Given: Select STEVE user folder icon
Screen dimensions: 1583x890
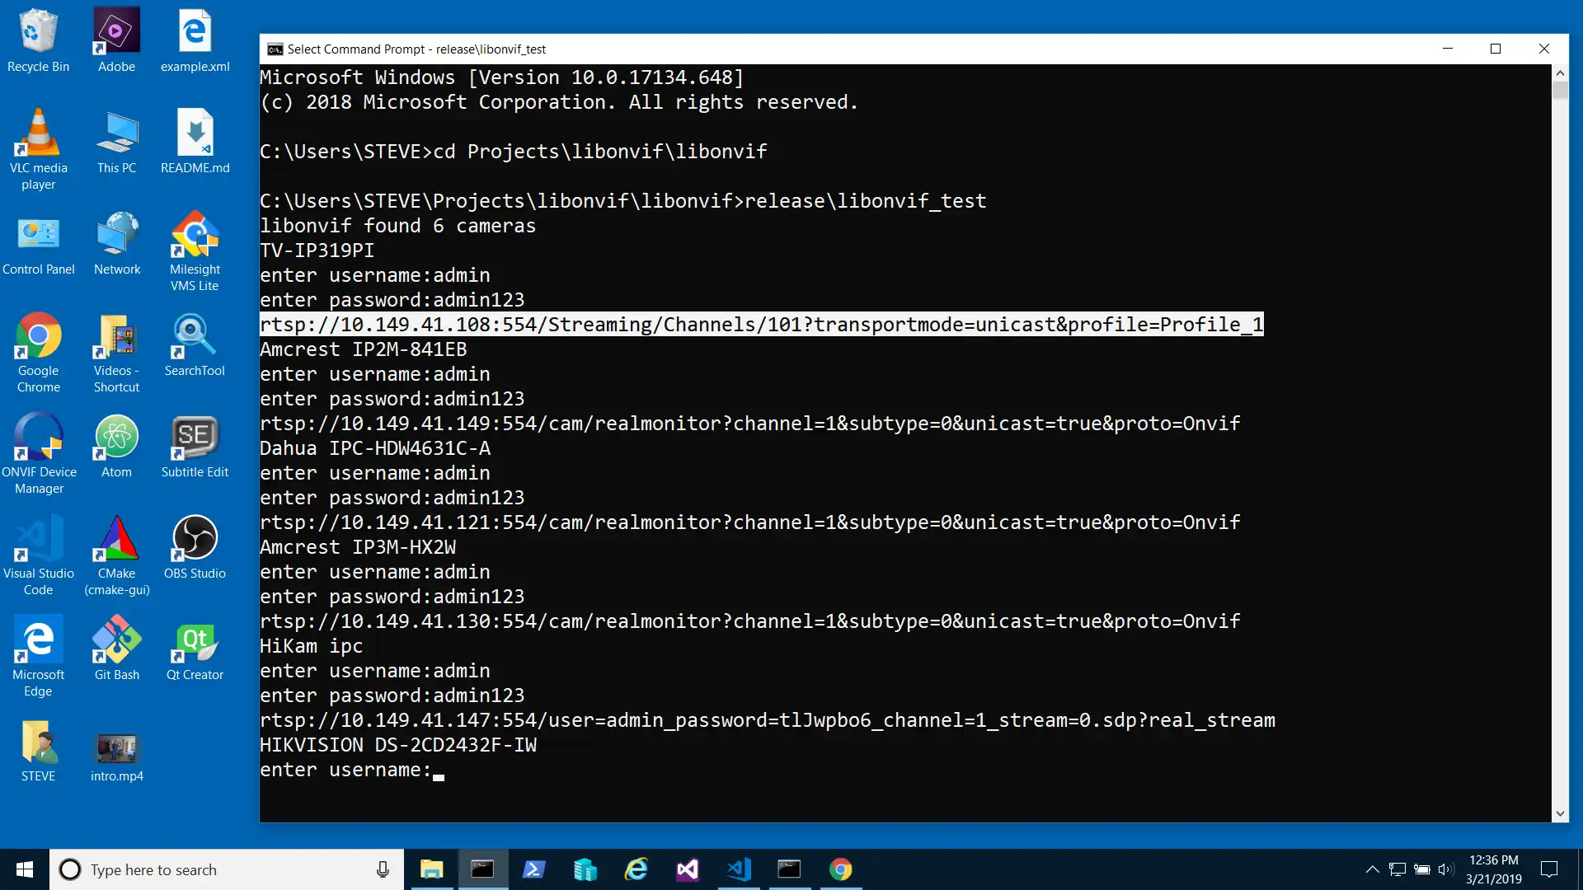Looking at the screenshot, I should coord(38,750).
